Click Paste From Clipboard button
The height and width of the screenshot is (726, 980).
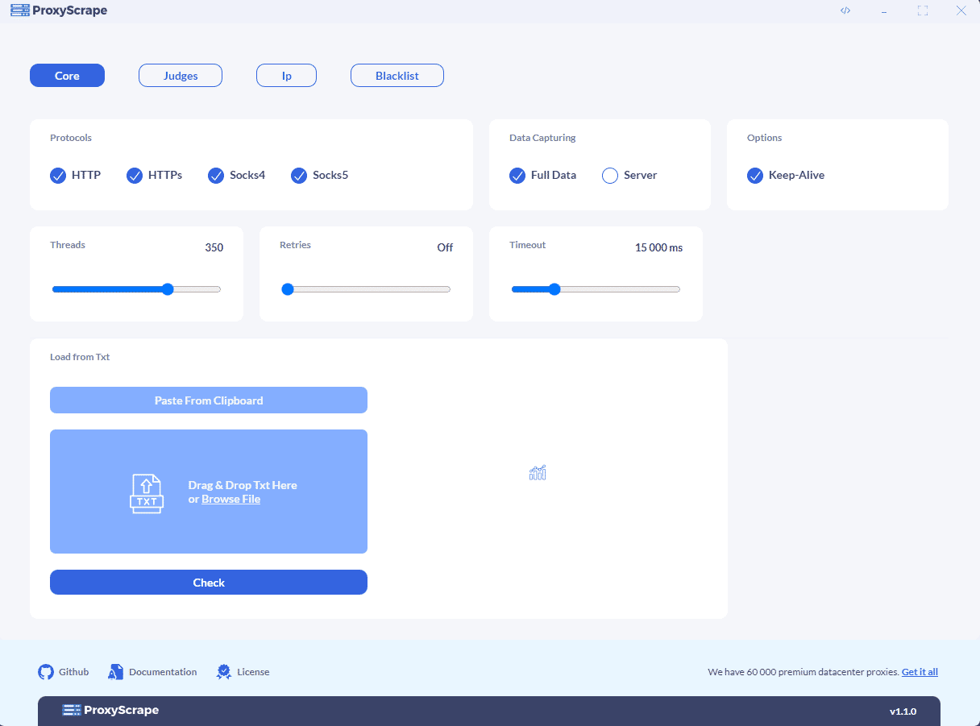(x=209, y=400)
